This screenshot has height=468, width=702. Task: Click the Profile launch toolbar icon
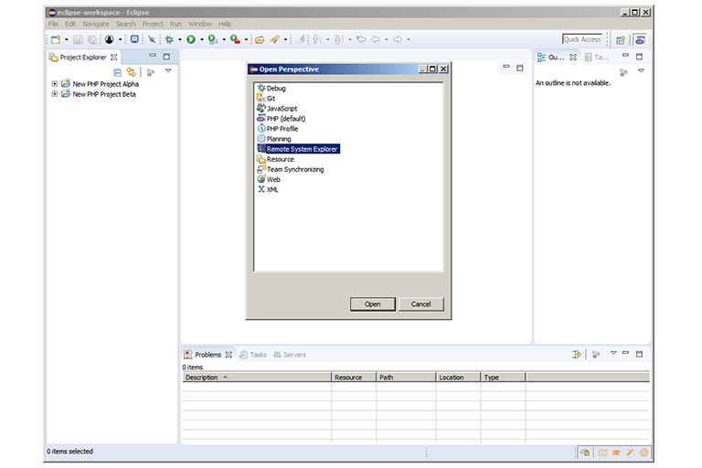(213, 40)
